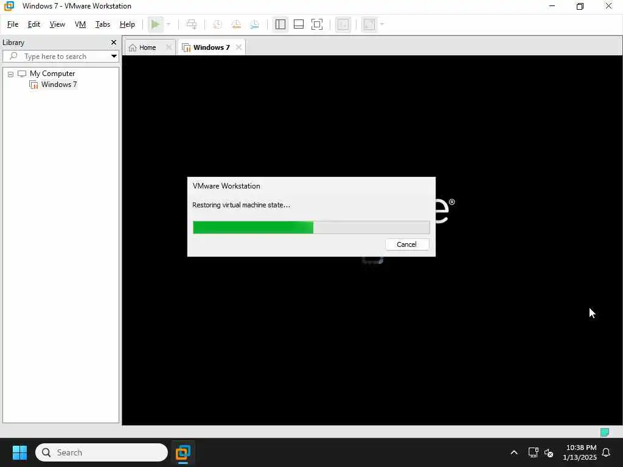Image resolution: width=623 pixels, height=467 pixels.
Task: Click the Take Snapshot toolbar icon
Action: 217,24
